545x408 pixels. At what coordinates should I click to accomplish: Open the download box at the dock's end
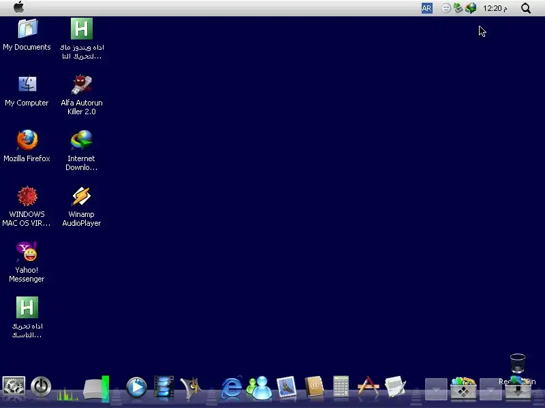[518, 388]
